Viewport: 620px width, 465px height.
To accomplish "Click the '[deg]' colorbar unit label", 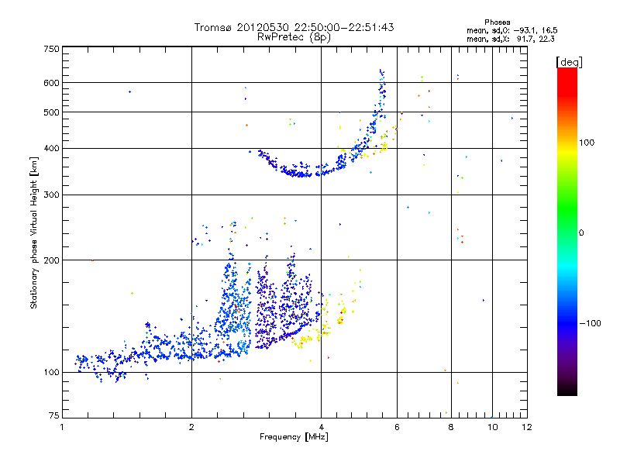I will pyautogui.click(x=569, y=62).
